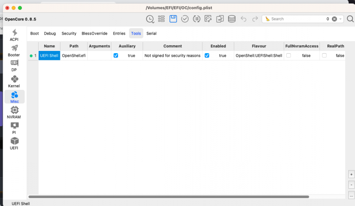Viewport: 355px width, 206px height.
Task: Click the horizontal scrollbar under the table
Action: pos(169,197)
